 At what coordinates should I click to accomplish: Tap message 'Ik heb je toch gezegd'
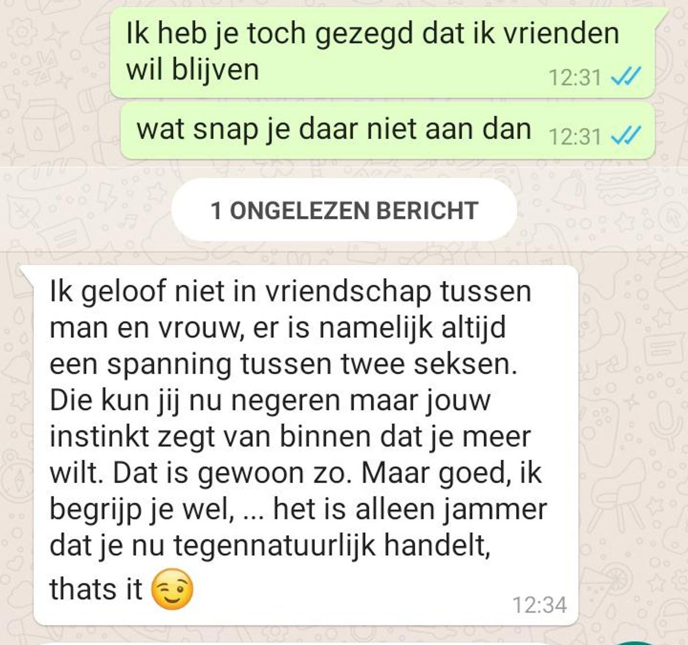click(x=382, y=50)
